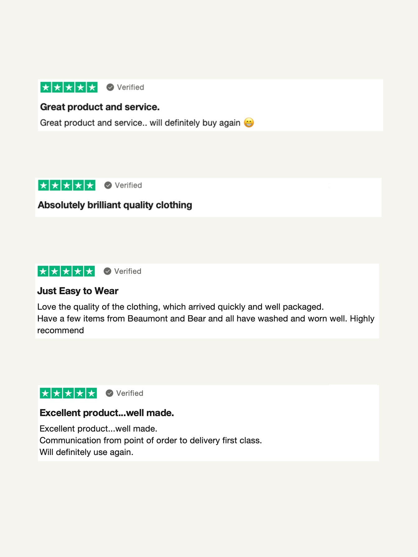Open the Great product and service. review title
This screenshot has height=557, width=418.
(100, 107)
